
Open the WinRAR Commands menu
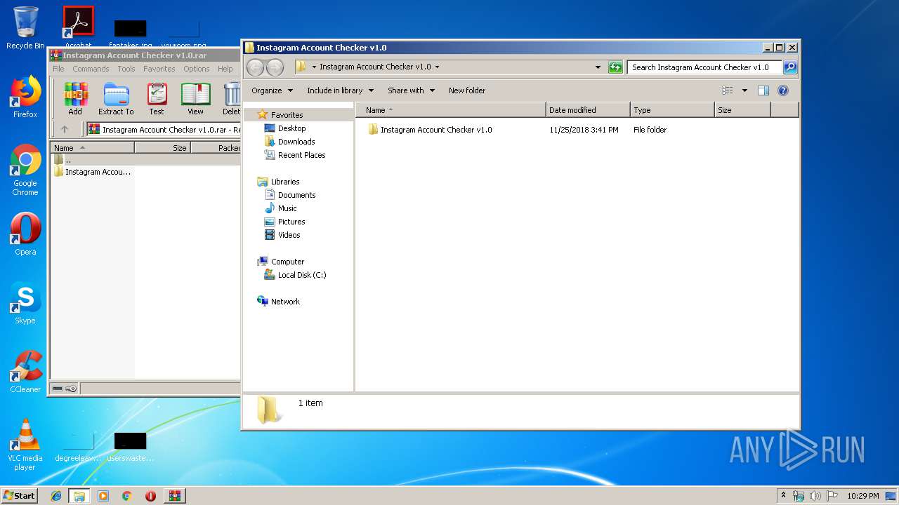(91, 69)
